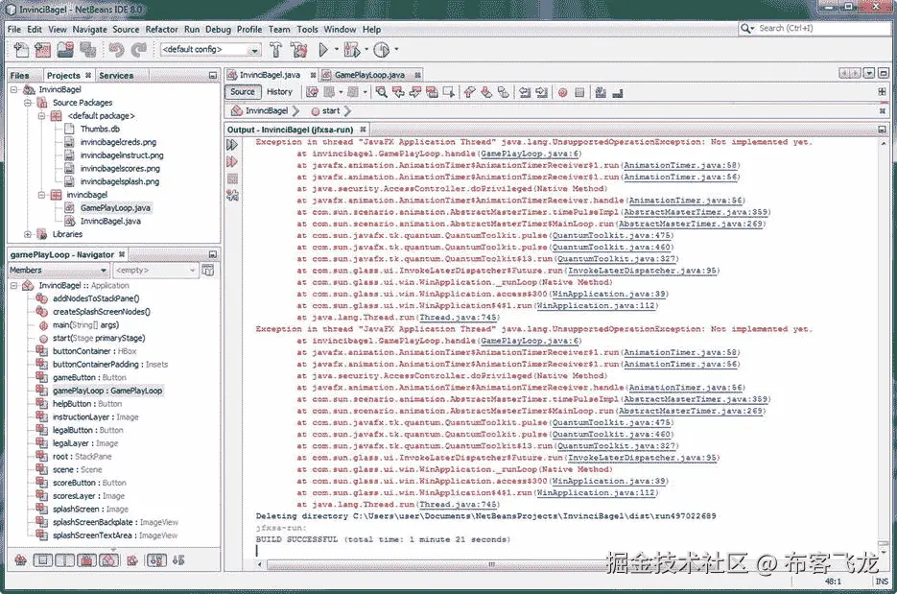Toggle Rectangular Selection icon in editor toolbar
This screenshot has width=897, height=594.
[x=449, y=92]
